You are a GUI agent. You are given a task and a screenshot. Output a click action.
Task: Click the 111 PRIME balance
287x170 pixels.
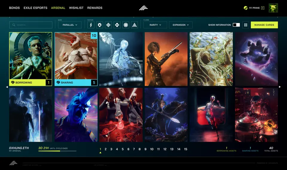click(x=254, y=8)
